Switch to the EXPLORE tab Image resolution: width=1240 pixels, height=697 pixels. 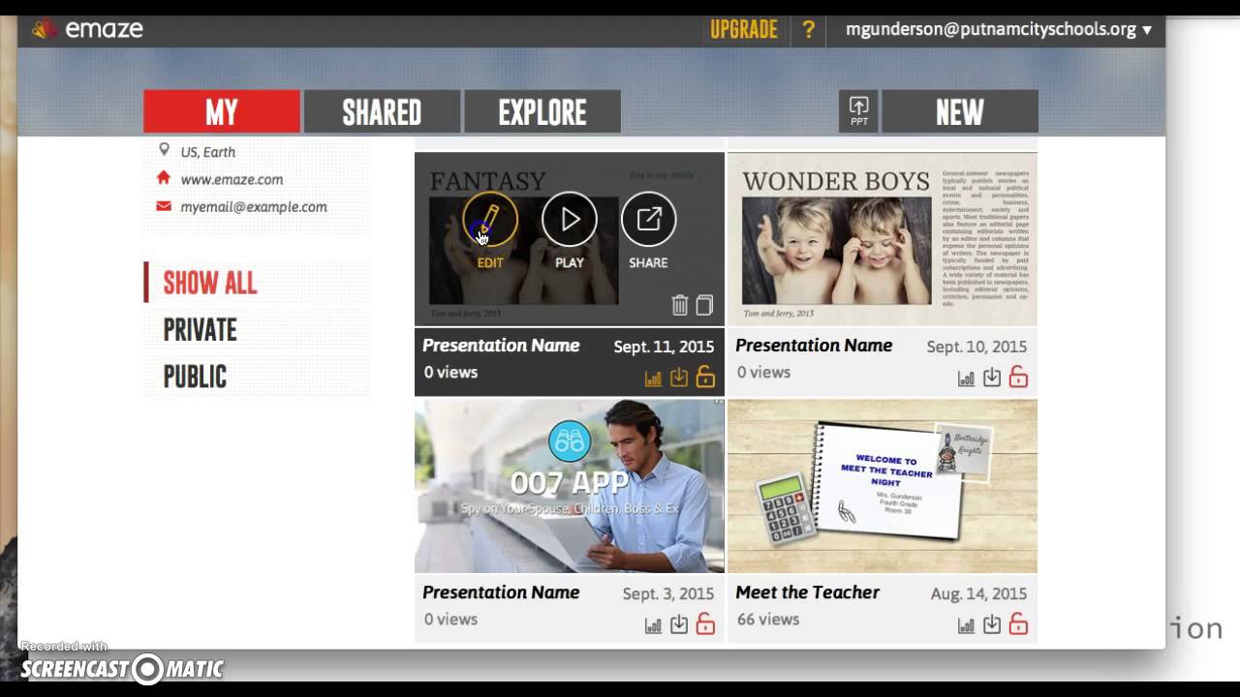(x=542, y=111)
